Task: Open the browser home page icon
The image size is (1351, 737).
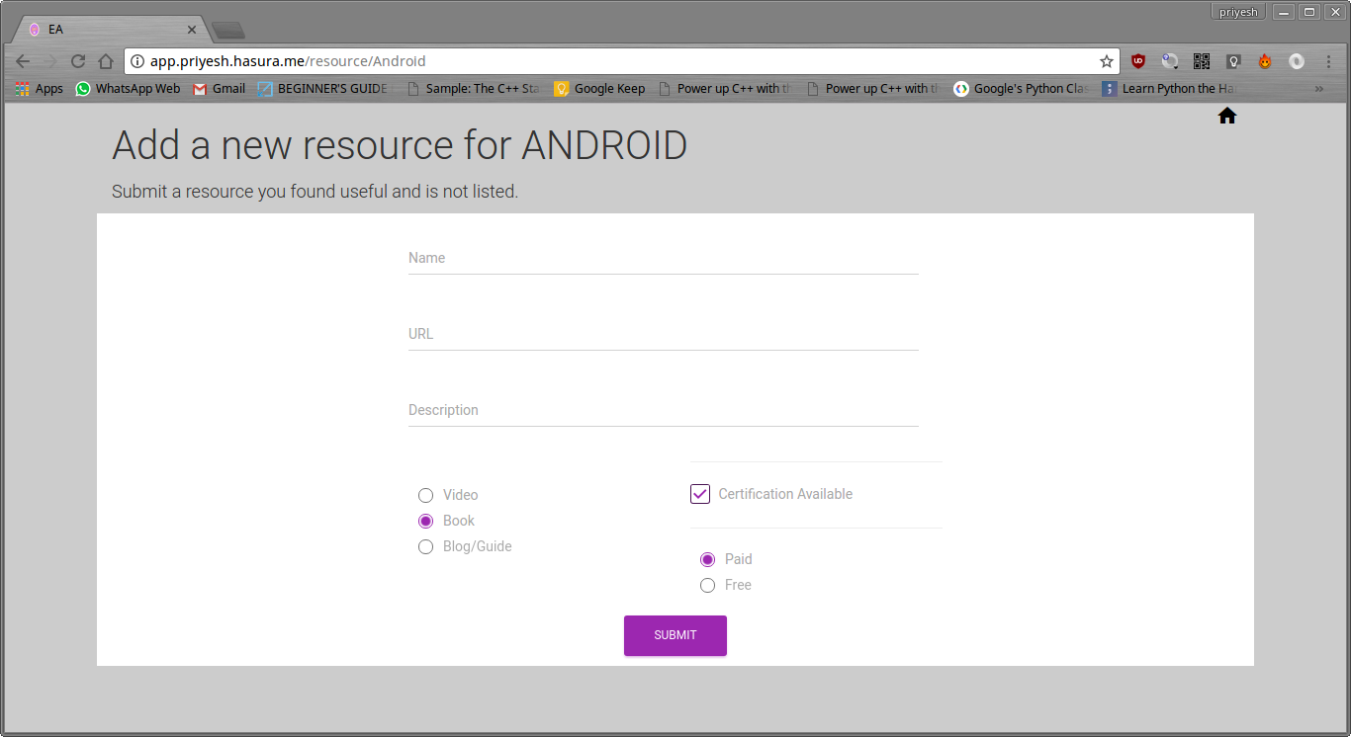Action: [106, 61]
